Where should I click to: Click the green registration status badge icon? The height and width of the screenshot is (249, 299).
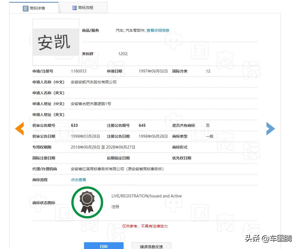click(x=87, y=202)
